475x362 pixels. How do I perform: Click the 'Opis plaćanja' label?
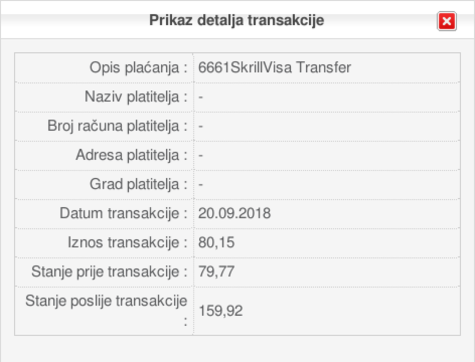[x=138, y=68]
